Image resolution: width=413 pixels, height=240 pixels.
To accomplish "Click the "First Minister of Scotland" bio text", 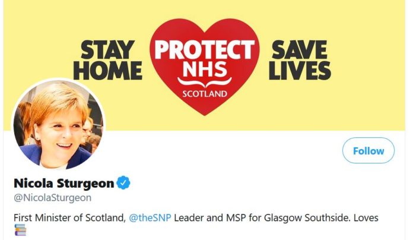I will (x=69, y=218).
